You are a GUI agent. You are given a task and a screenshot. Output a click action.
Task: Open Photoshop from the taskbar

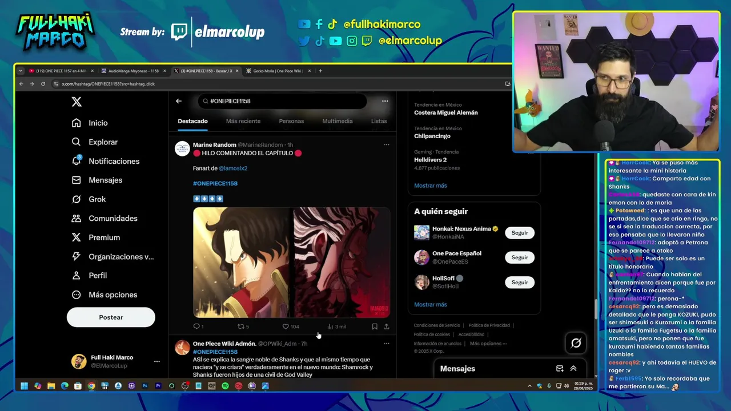(145, 386)
